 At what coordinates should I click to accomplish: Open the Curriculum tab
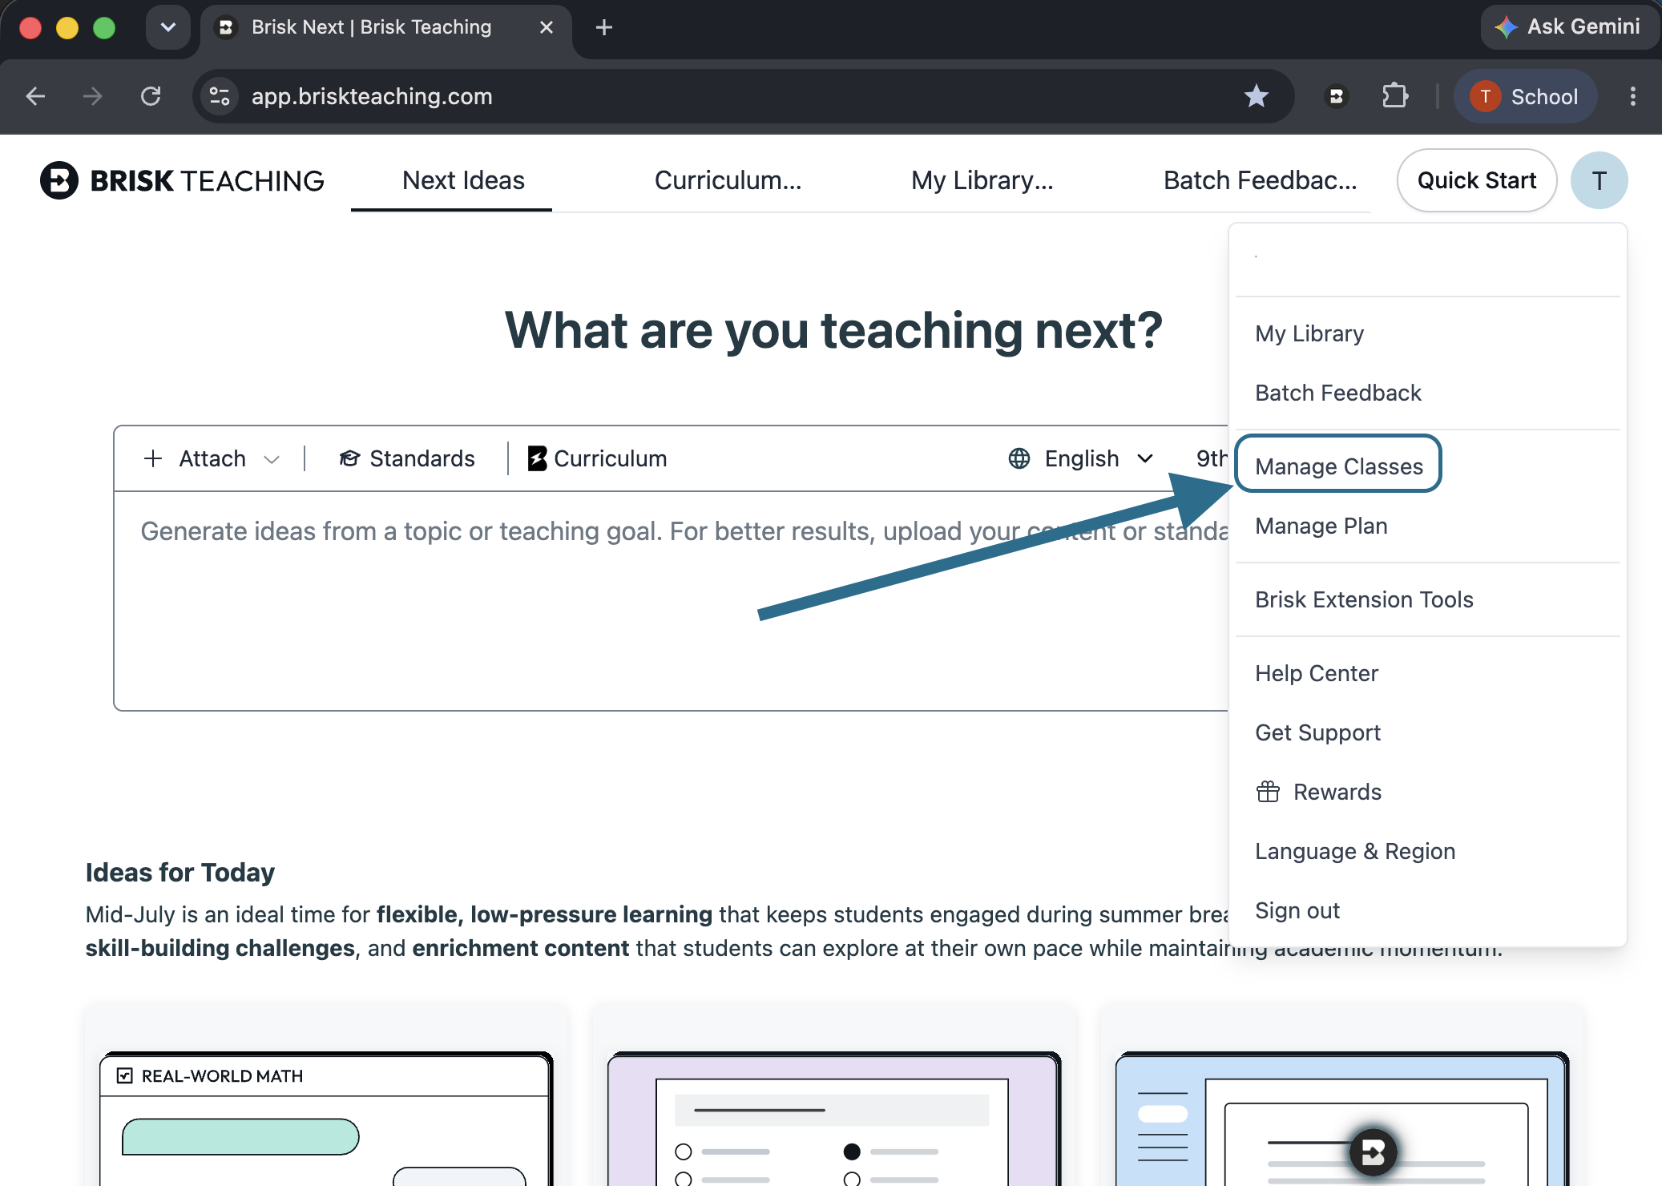pos(728,180)
